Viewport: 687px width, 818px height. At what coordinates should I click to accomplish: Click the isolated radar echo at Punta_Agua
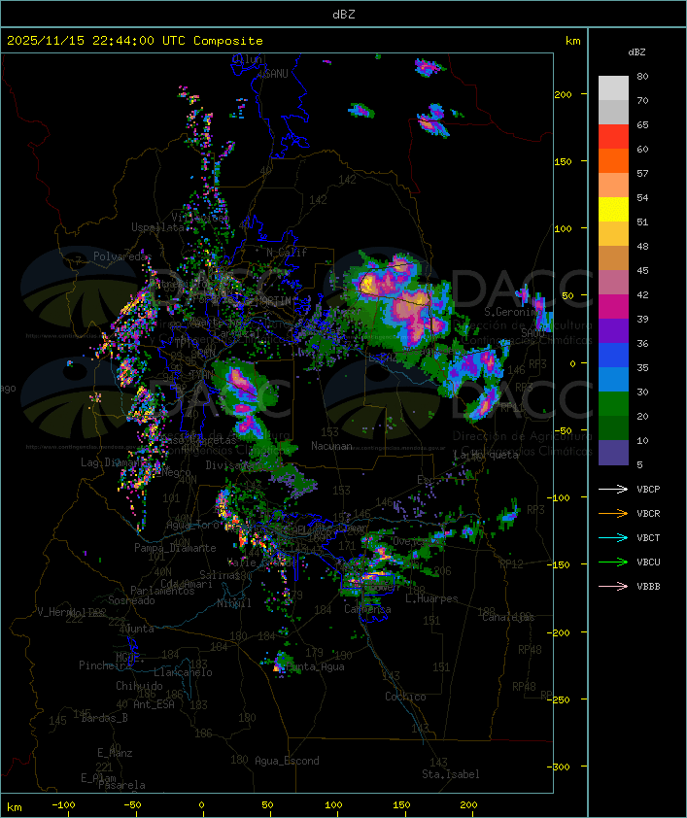coord(281,664)
